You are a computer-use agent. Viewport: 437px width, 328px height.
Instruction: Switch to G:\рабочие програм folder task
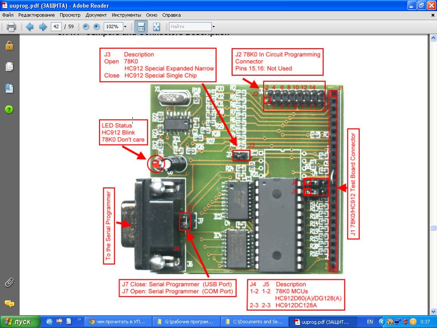point(186,322)
